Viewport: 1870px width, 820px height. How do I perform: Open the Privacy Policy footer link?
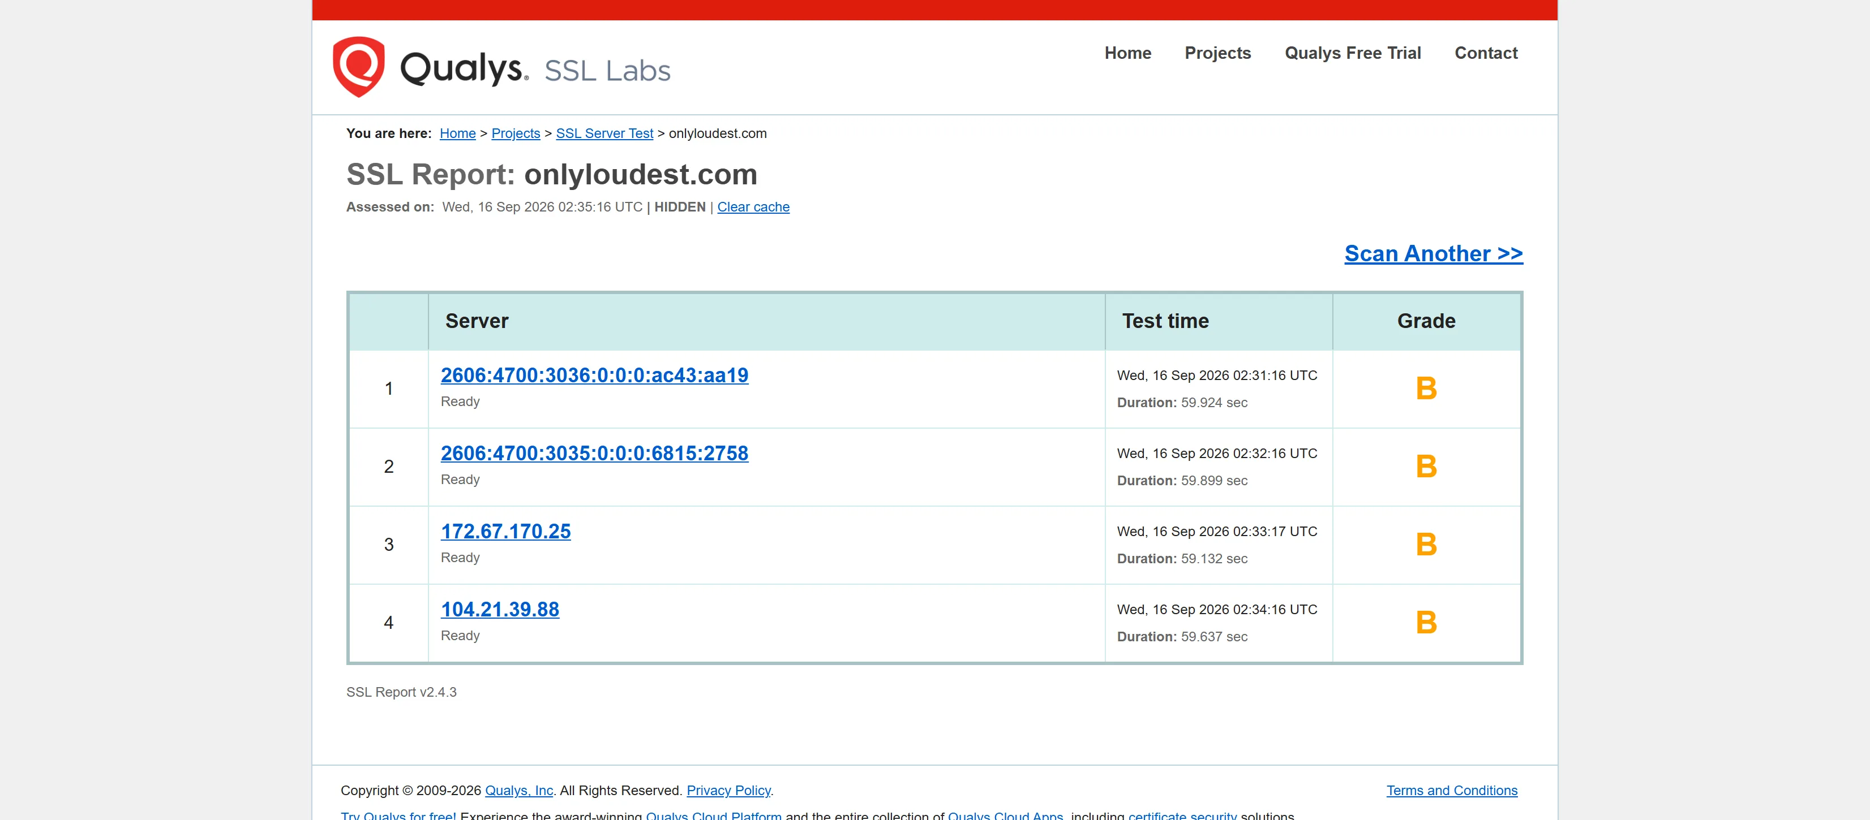tap(728, 791)
